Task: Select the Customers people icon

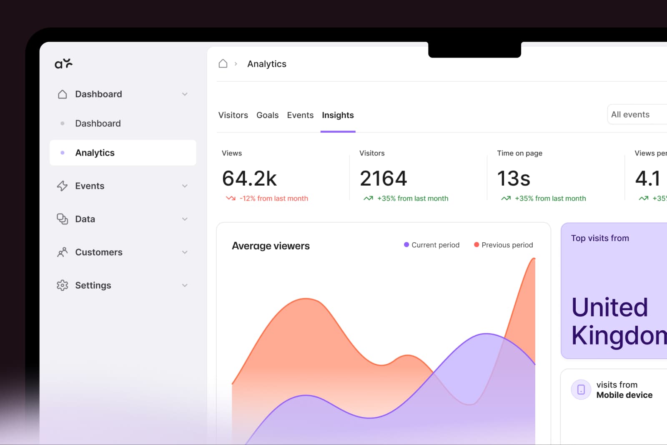Action: click(62, 252)
